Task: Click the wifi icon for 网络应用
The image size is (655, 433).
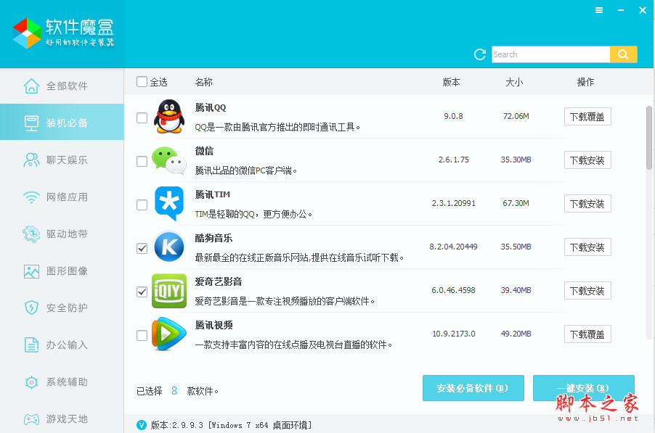Action: click(x=31, y=197)
